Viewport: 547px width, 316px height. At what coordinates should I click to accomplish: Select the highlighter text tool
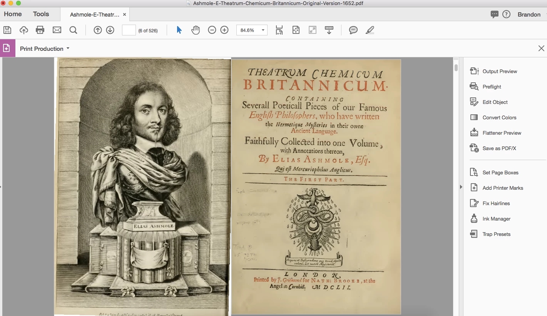[370, 30]
